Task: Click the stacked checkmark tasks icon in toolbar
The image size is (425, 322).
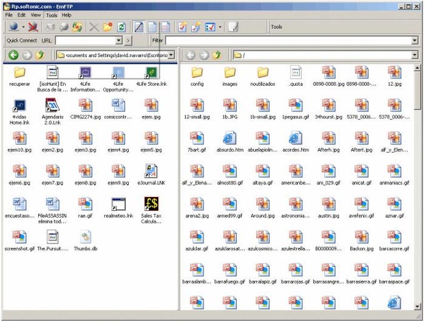Action: coord(196,27)
